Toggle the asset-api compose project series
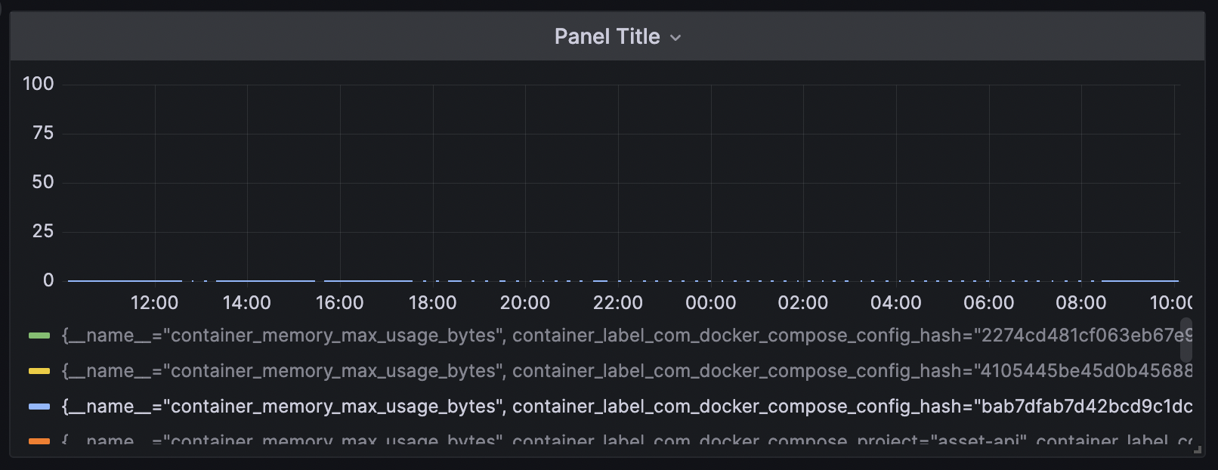 point(627,439)
